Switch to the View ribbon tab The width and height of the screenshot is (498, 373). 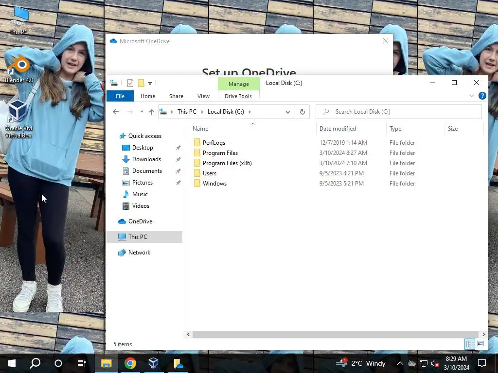203,96
